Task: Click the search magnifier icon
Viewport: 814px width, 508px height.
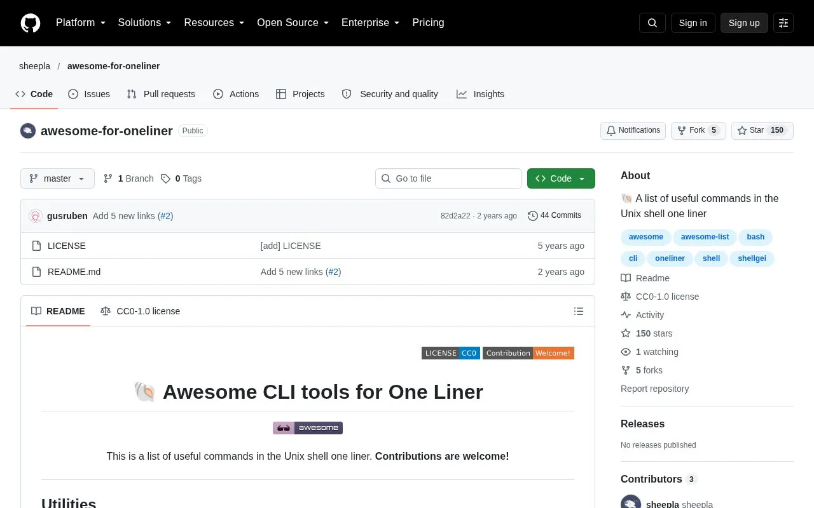Action: pos(652,23)
